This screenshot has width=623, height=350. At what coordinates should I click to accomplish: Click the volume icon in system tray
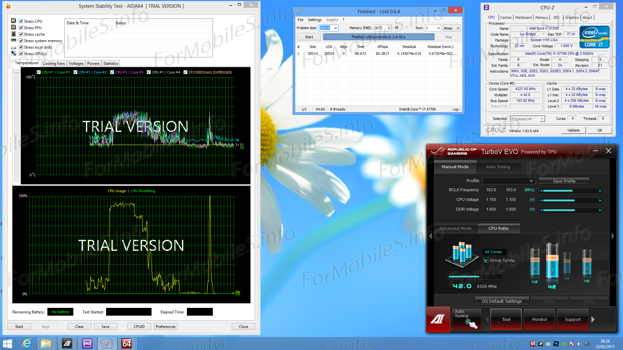(579, 344)
